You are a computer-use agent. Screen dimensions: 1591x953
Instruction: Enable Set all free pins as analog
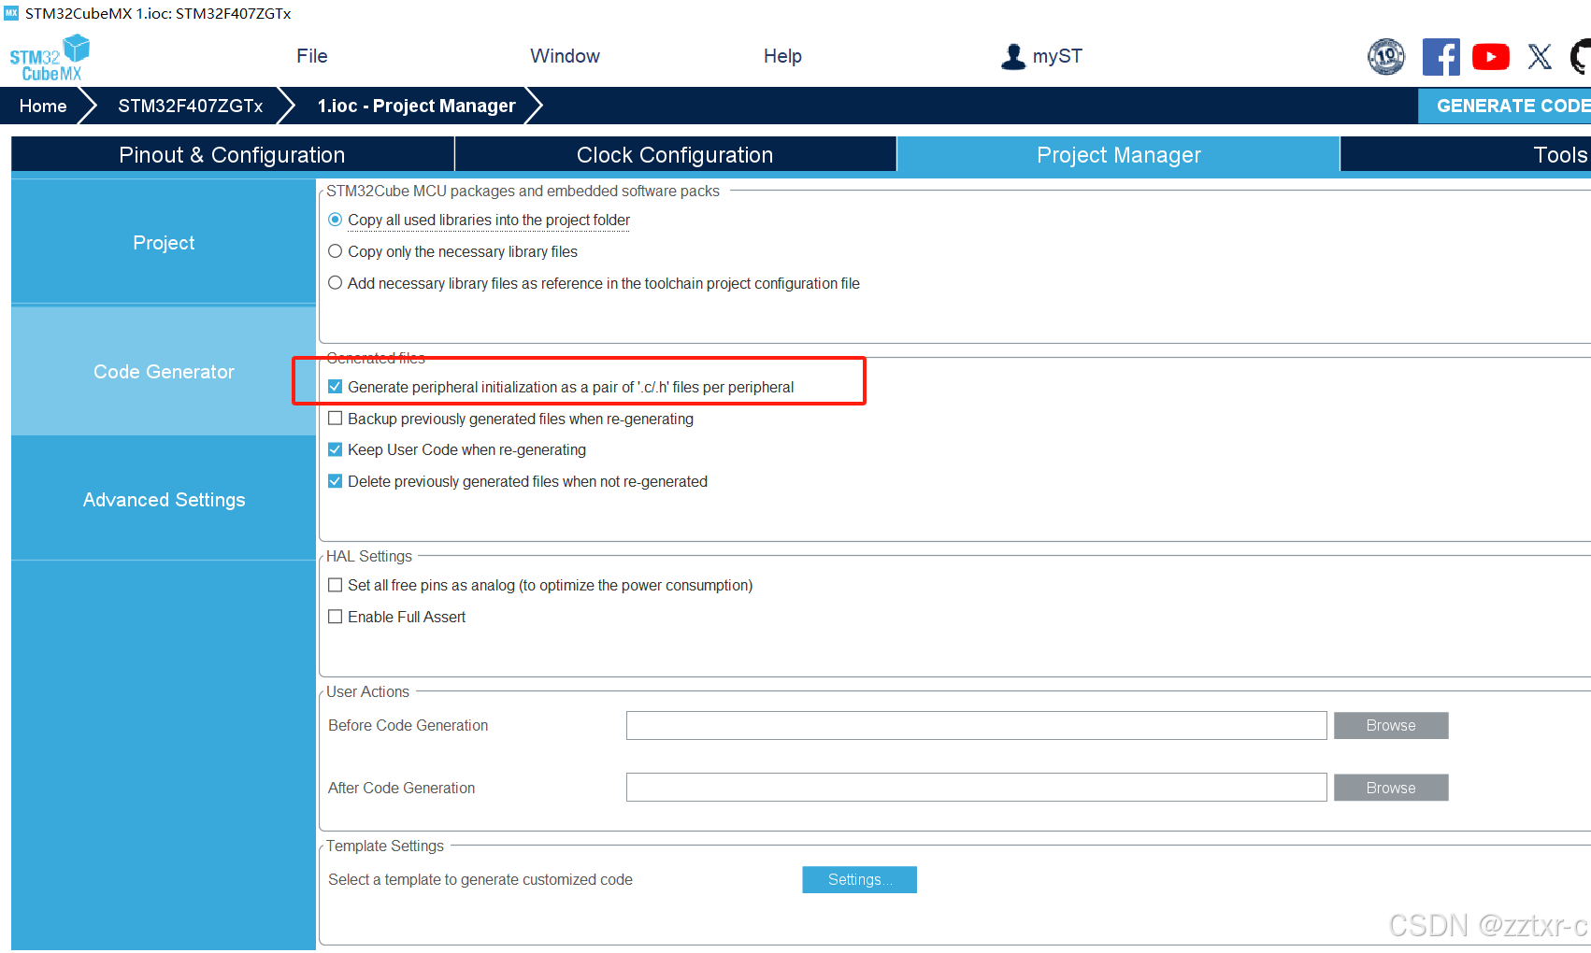tap(335, 585)
